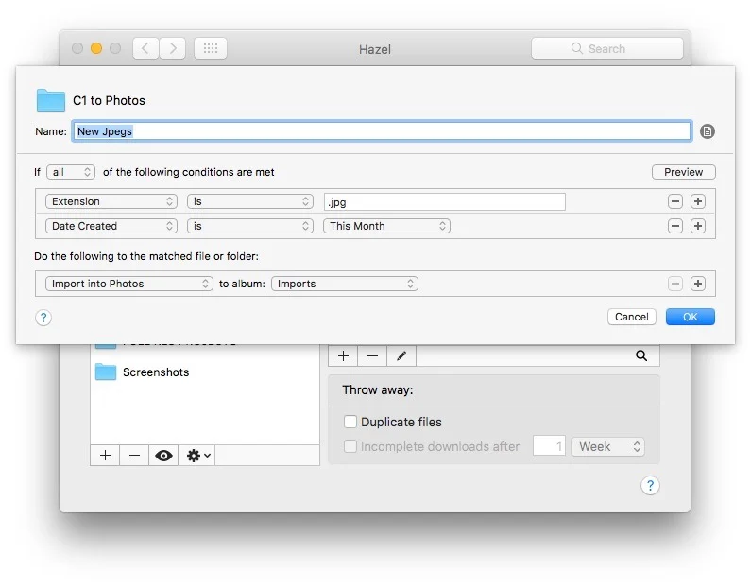Edit selected rule with pencil icon
The width and height of the screenshot is (751, 588).
[x=401, y=356]
